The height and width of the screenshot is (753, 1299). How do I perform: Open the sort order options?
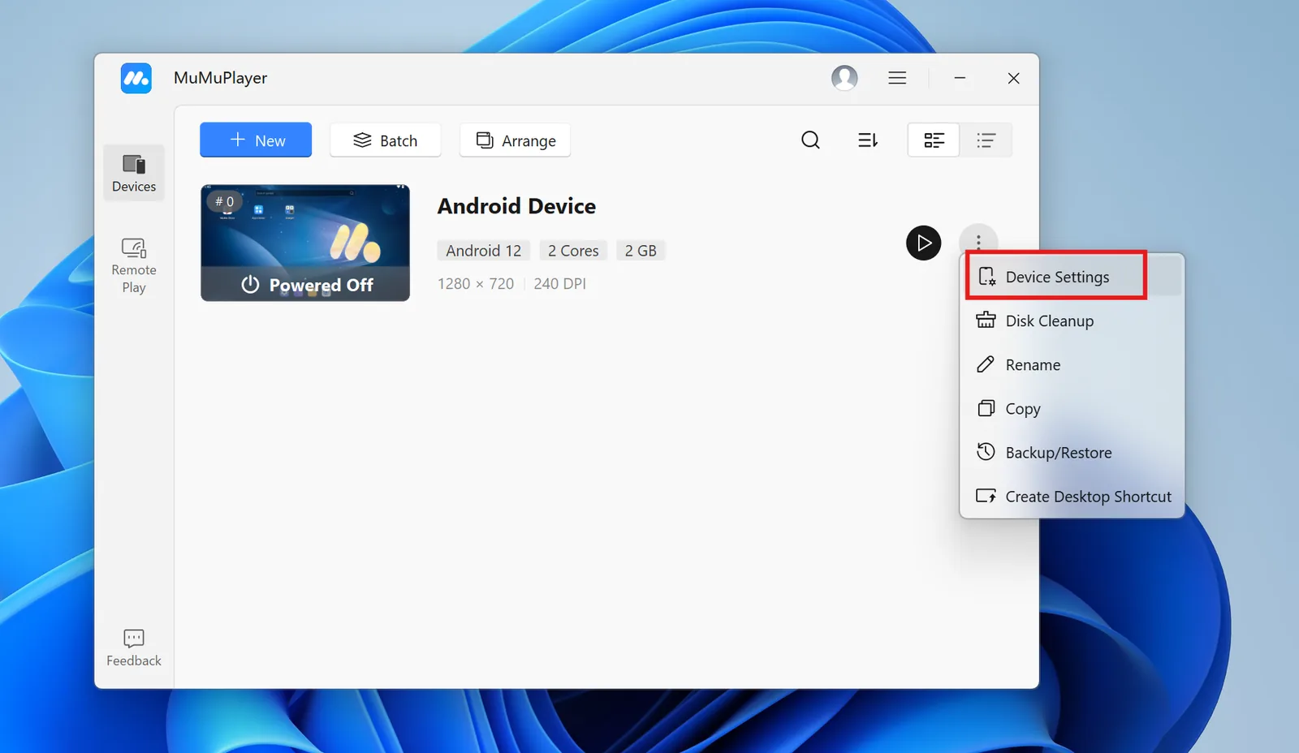pyautogui.click(x=868, y=140)
